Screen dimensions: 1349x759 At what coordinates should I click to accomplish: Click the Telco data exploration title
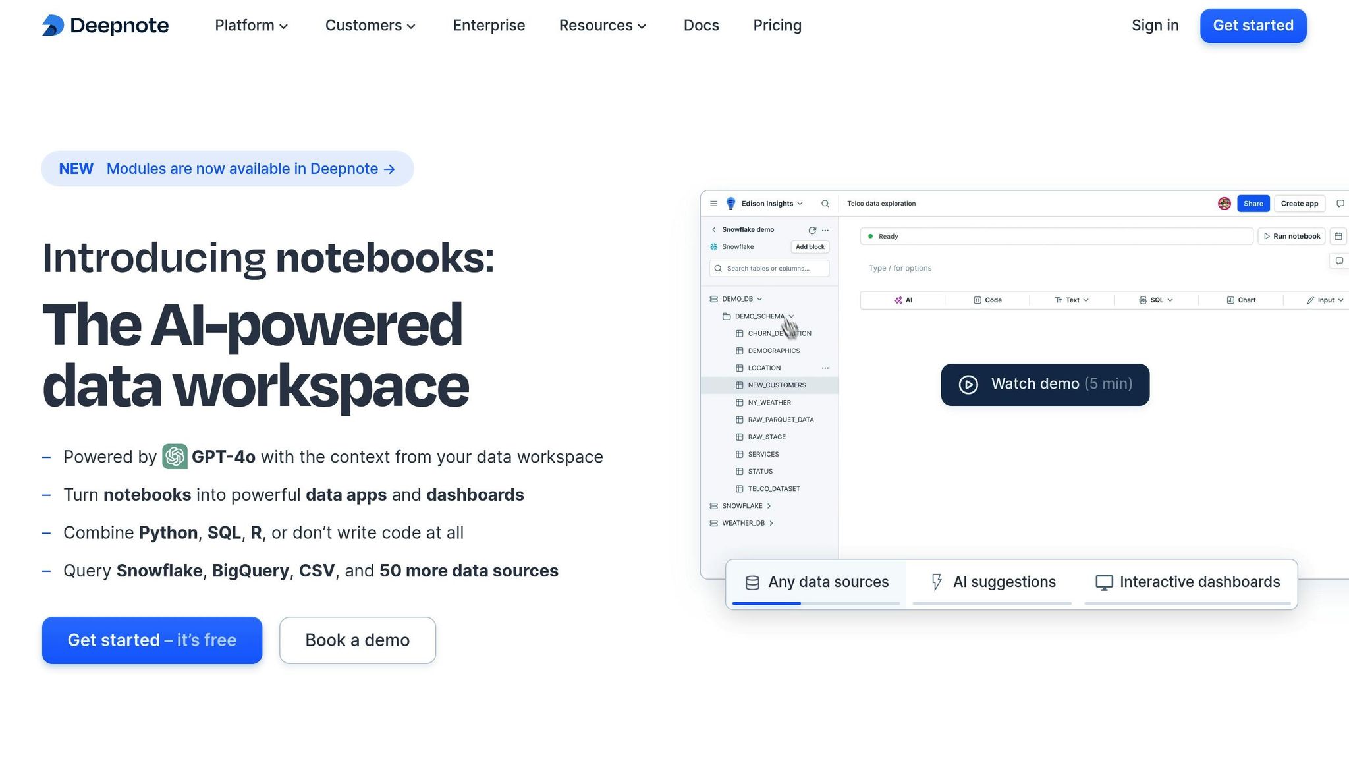coord(881,204)
